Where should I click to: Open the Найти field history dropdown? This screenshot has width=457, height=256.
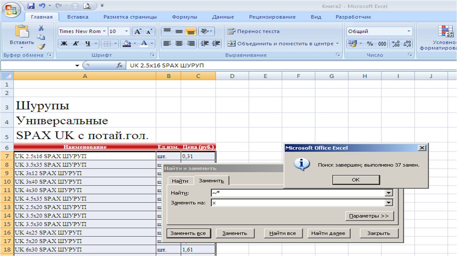(x=389, y=193)
